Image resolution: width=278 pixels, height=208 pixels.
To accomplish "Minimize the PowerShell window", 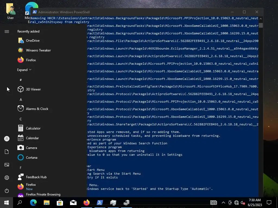I will 232,12.
